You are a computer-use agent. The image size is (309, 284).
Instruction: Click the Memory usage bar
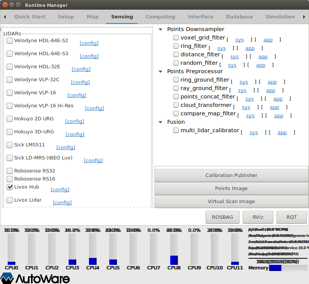[288, 268]
